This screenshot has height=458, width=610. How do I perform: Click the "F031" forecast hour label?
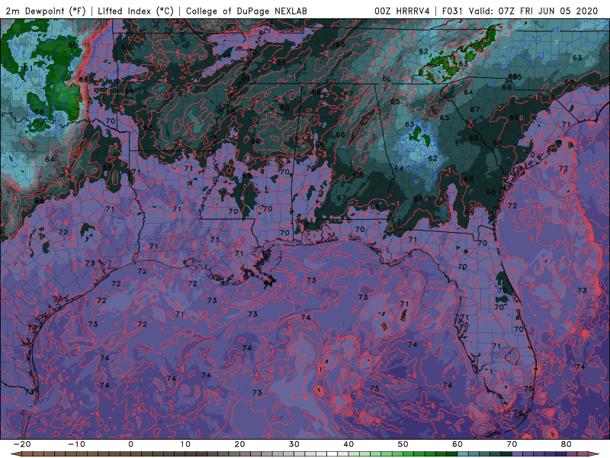point(454,11)
